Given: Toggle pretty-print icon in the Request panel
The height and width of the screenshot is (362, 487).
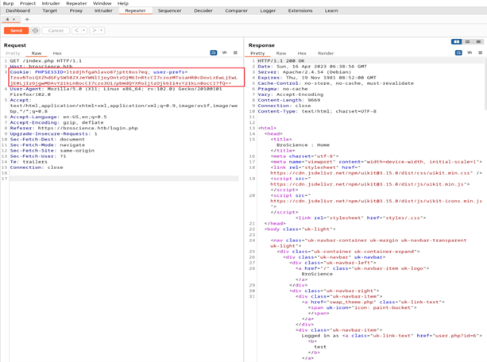Looking at the screenshot, I should (214, 52).
